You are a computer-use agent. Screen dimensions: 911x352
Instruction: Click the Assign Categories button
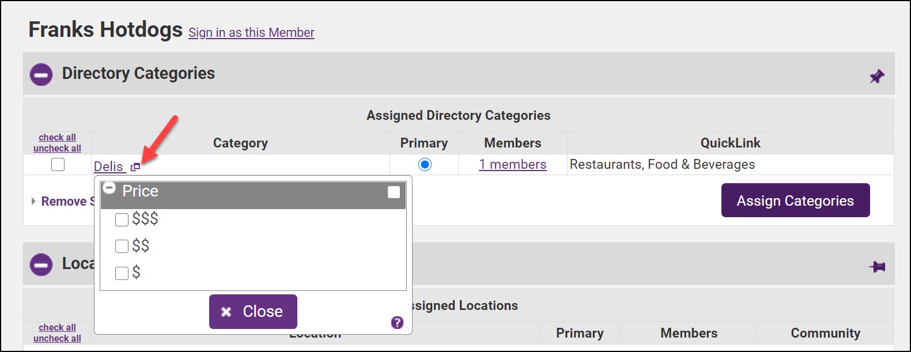(x=795, y=200)
